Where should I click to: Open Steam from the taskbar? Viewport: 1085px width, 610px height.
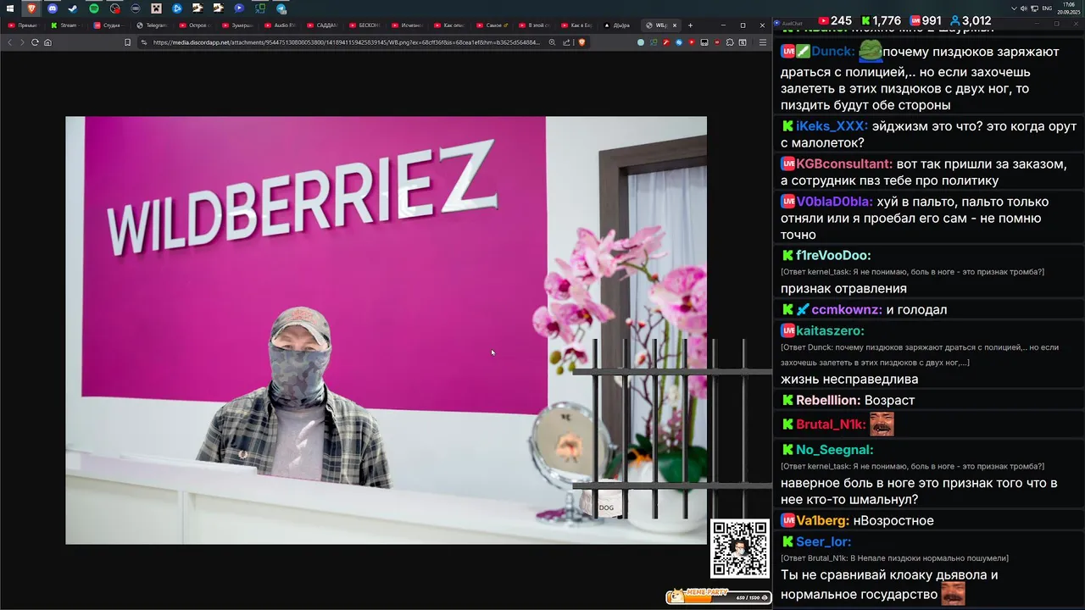[x=73, y=8]
